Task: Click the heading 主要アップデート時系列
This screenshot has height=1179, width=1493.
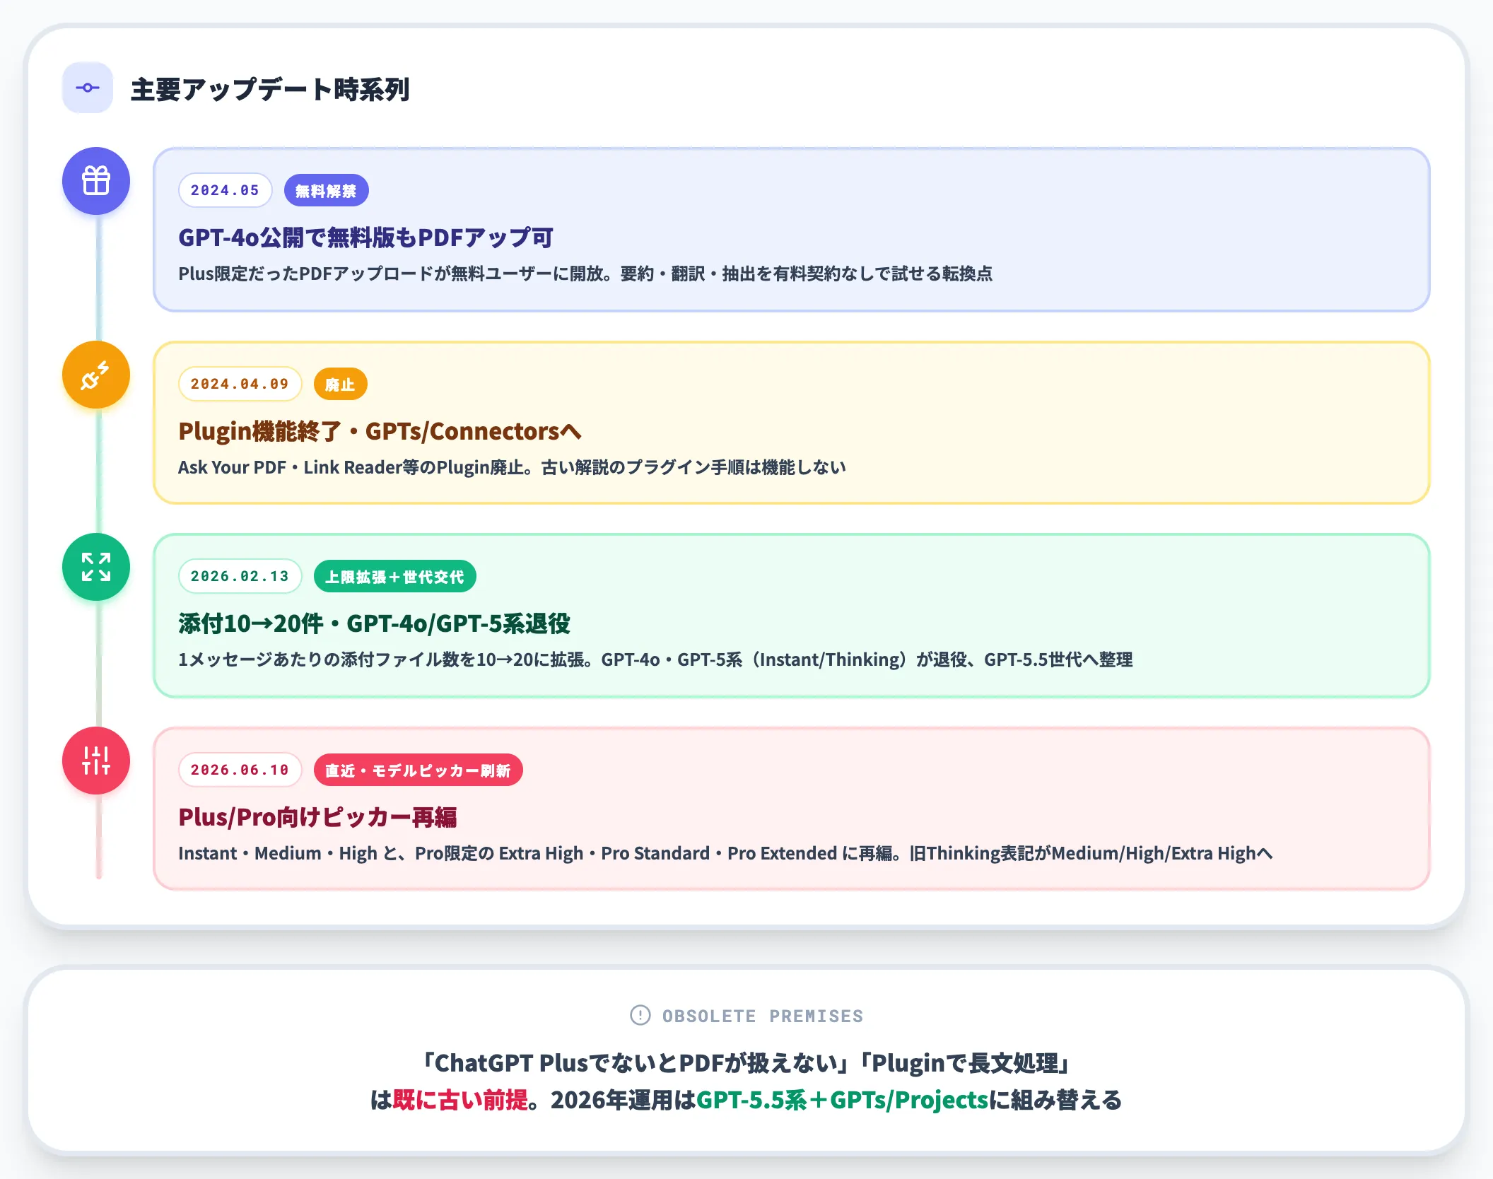Action: coord(270,89)
